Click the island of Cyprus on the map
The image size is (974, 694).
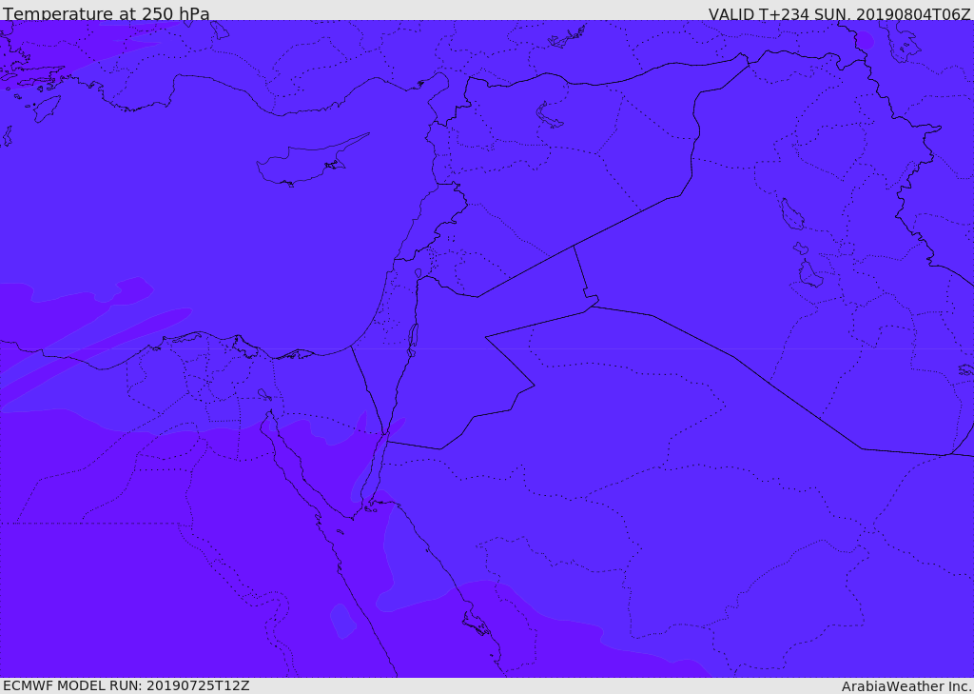point(306,162)
